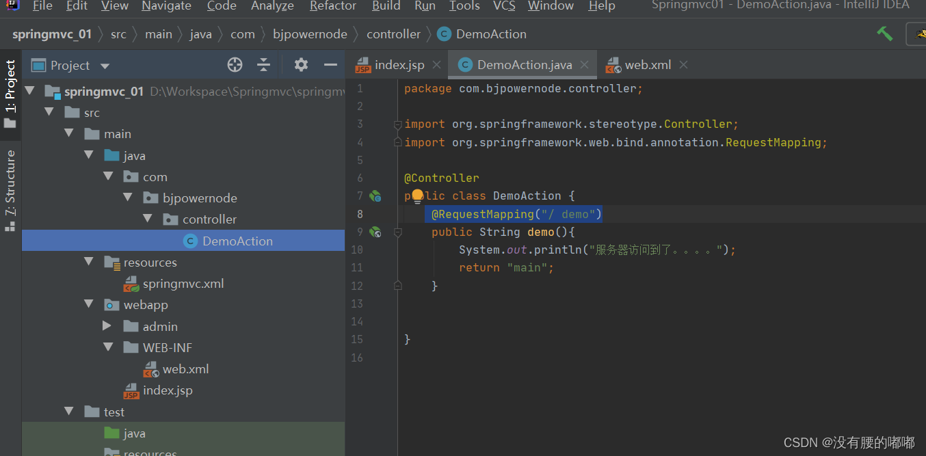Hide the Project panel with minus icon
926x456 pixels.
tap(330, 65)
